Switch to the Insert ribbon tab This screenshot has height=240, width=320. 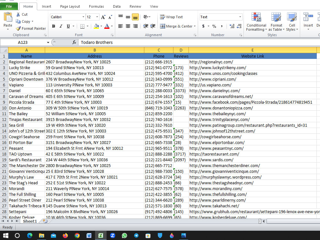(x=46, y=6)
